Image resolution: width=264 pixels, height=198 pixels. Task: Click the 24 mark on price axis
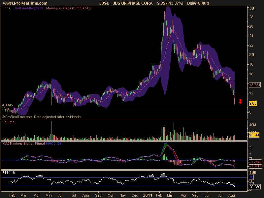click(x=251, y=36)
